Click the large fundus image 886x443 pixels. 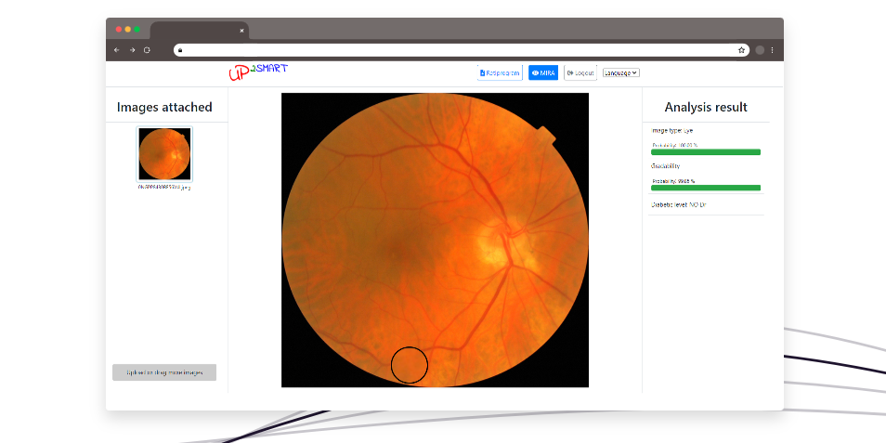pyautogui.click(x=435, y=241)
